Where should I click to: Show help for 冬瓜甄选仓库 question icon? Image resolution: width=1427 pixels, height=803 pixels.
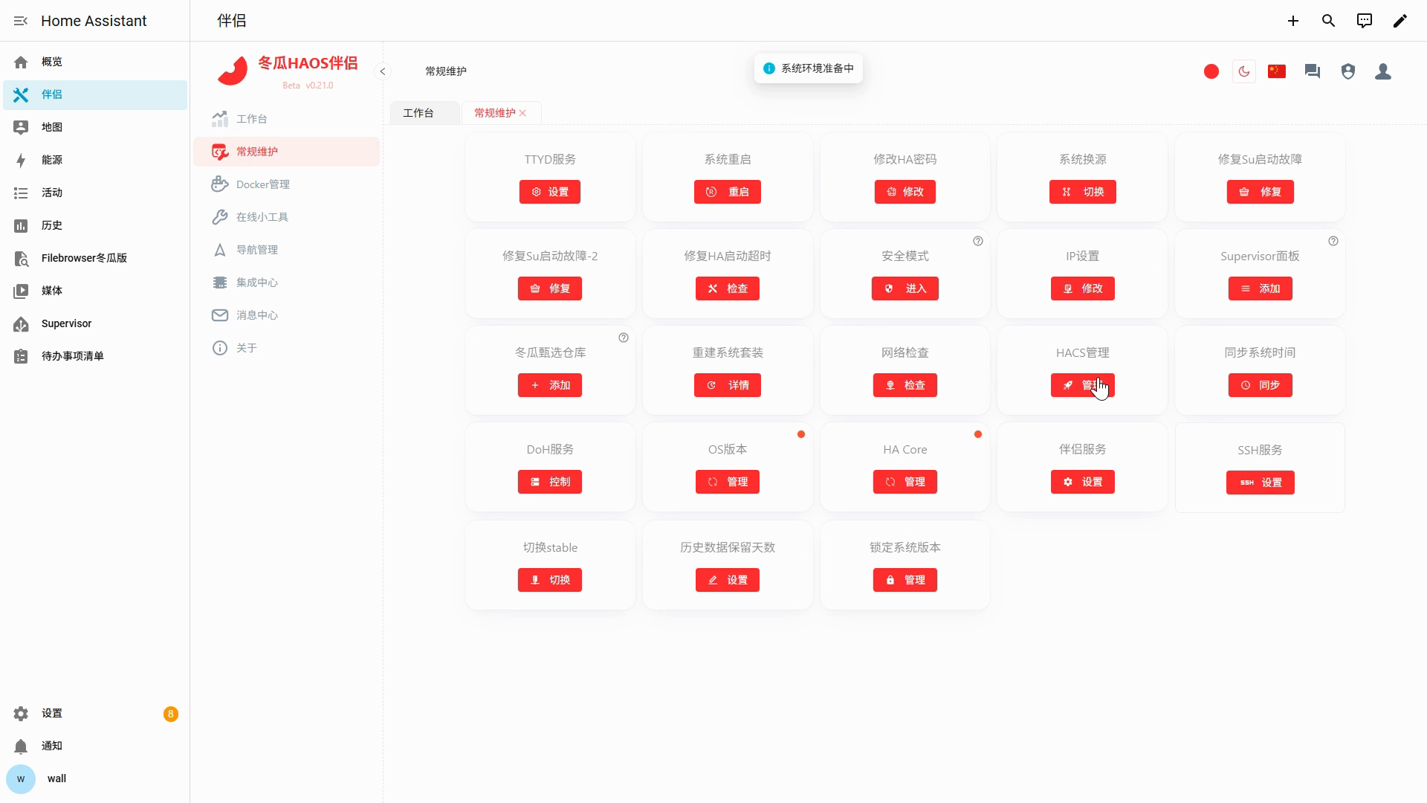coord(624,338)
